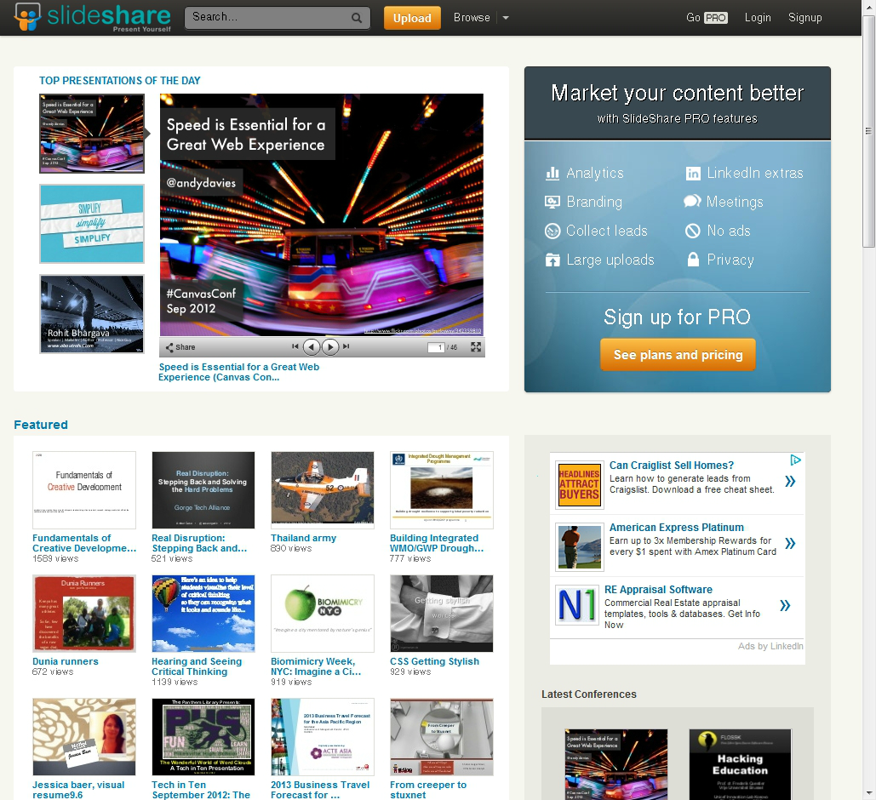876x800 pixels.
Task: Click the AdChoices icon on ads panel
Action: (x=795, y=460)
